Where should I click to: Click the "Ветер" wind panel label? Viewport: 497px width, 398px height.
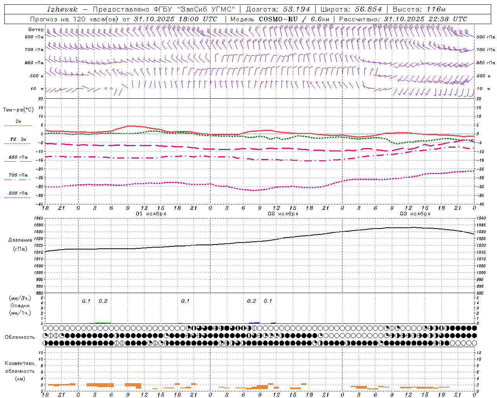point(36,30)
